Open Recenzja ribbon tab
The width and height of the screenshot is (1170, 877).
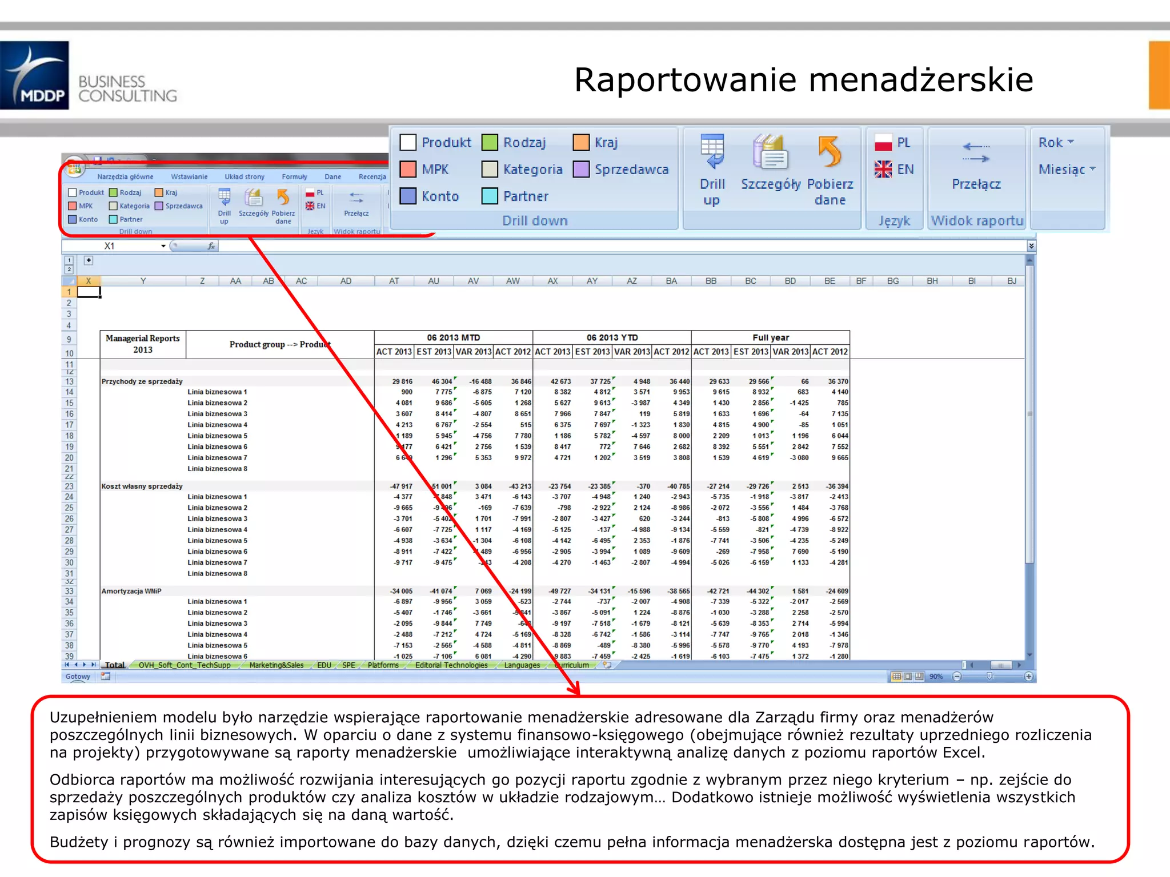point(372,176)
